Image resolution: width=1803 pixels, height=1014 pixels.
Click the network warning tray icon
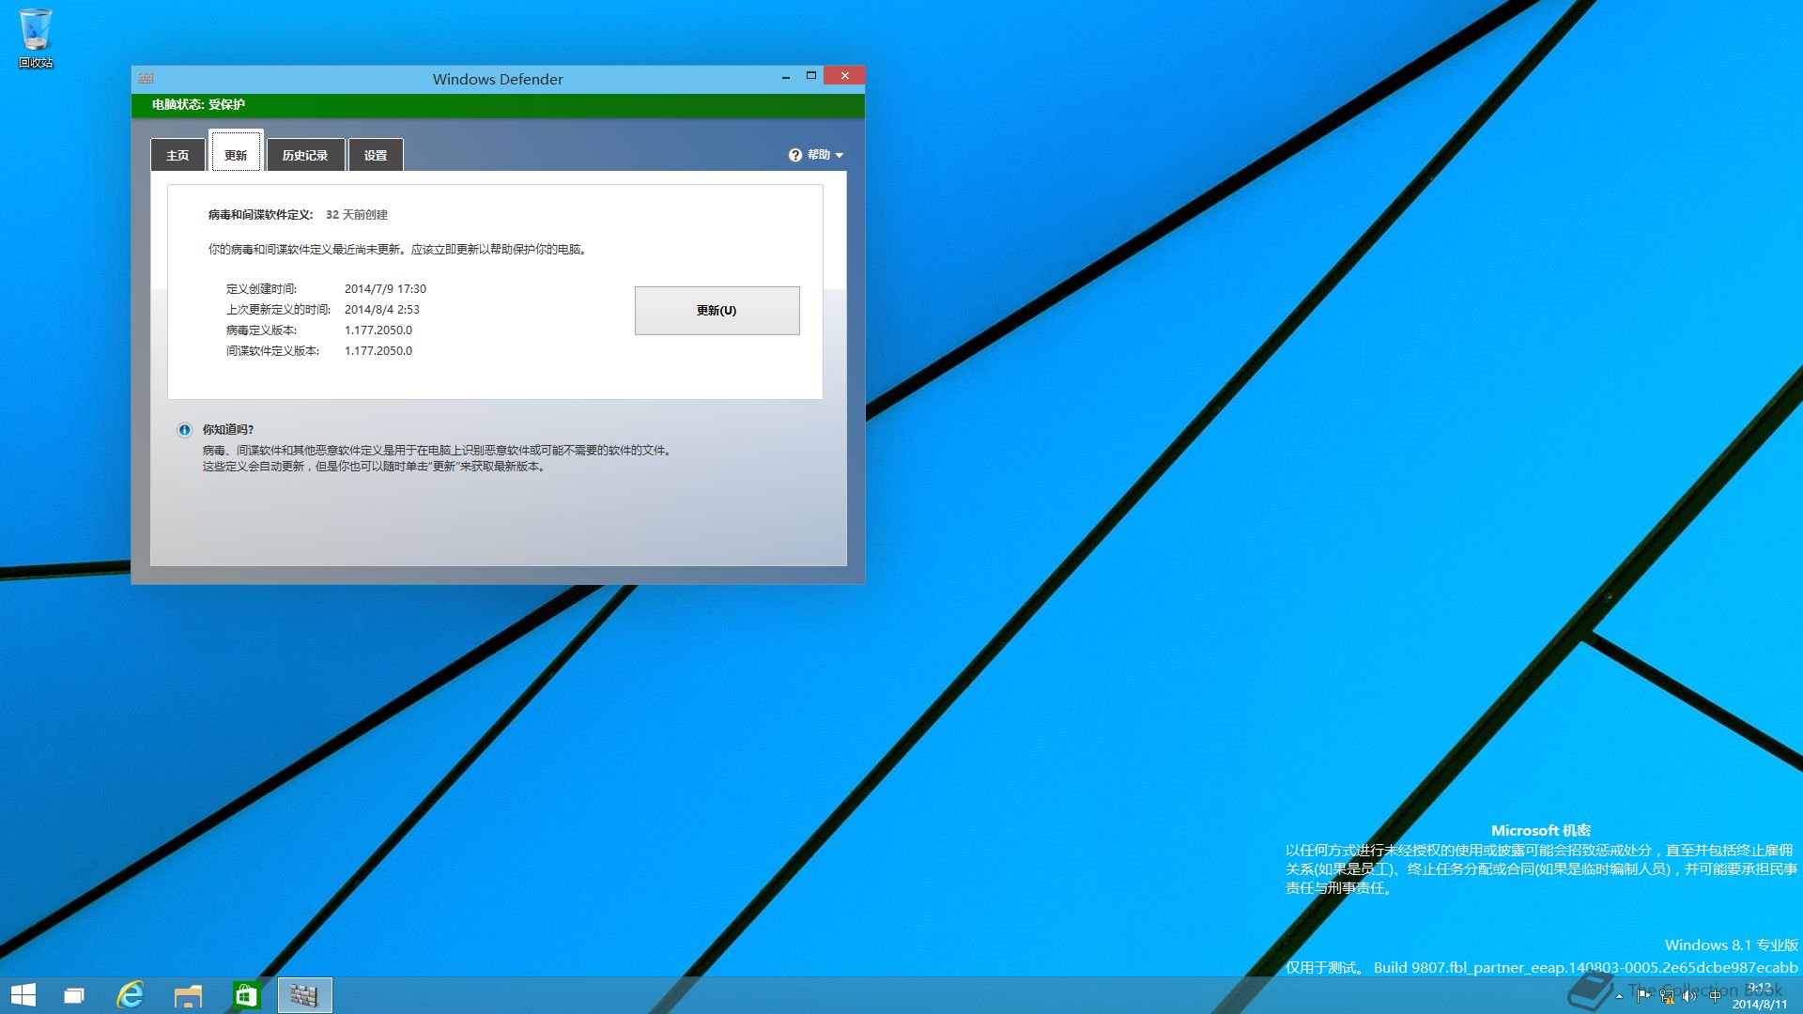tap(1667, 996)
